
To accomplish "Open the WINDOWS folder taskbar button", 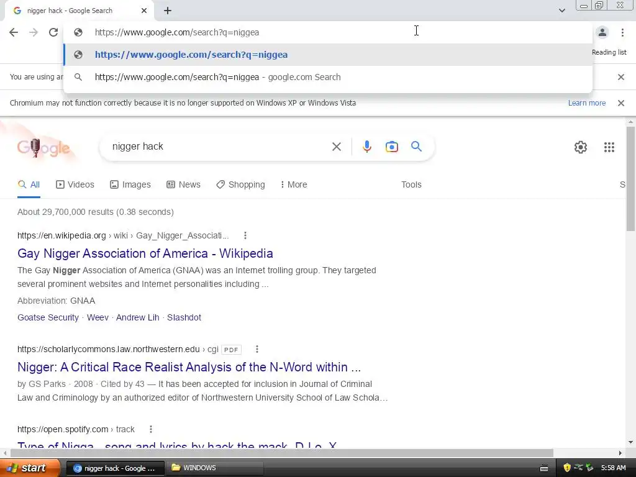I will pyautogui.click(x=215, y=468).
